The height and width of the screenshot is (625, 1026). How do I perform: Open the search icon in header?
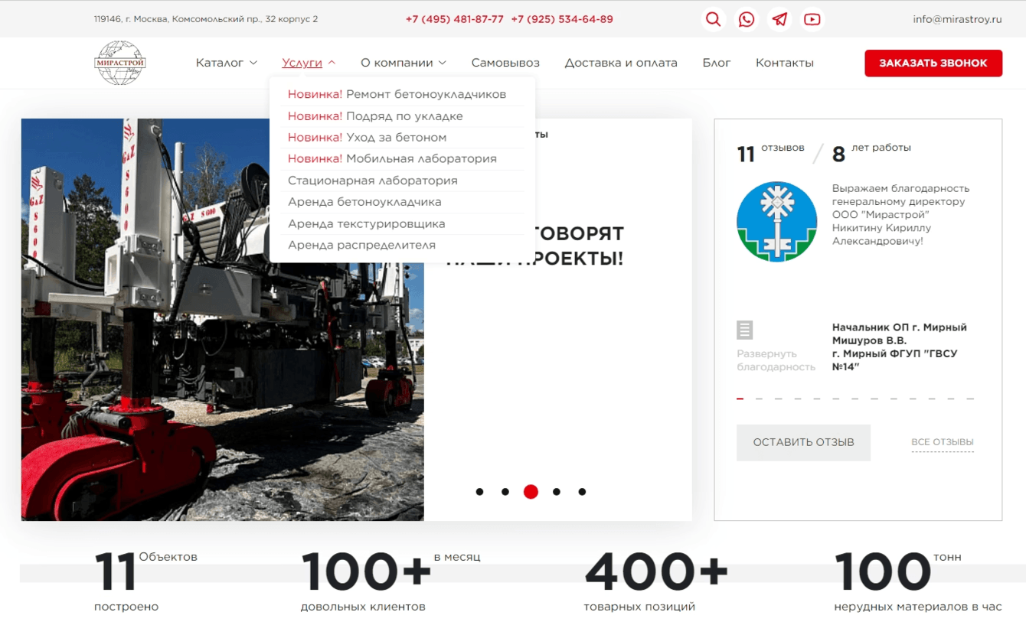click(x=714, y=19)
